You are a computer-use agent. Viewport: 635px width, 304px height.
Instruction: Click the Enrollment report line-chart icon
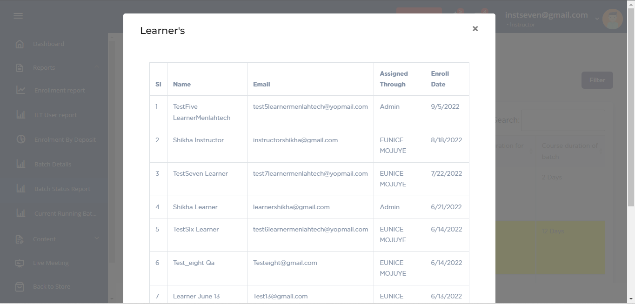(21, 90)
